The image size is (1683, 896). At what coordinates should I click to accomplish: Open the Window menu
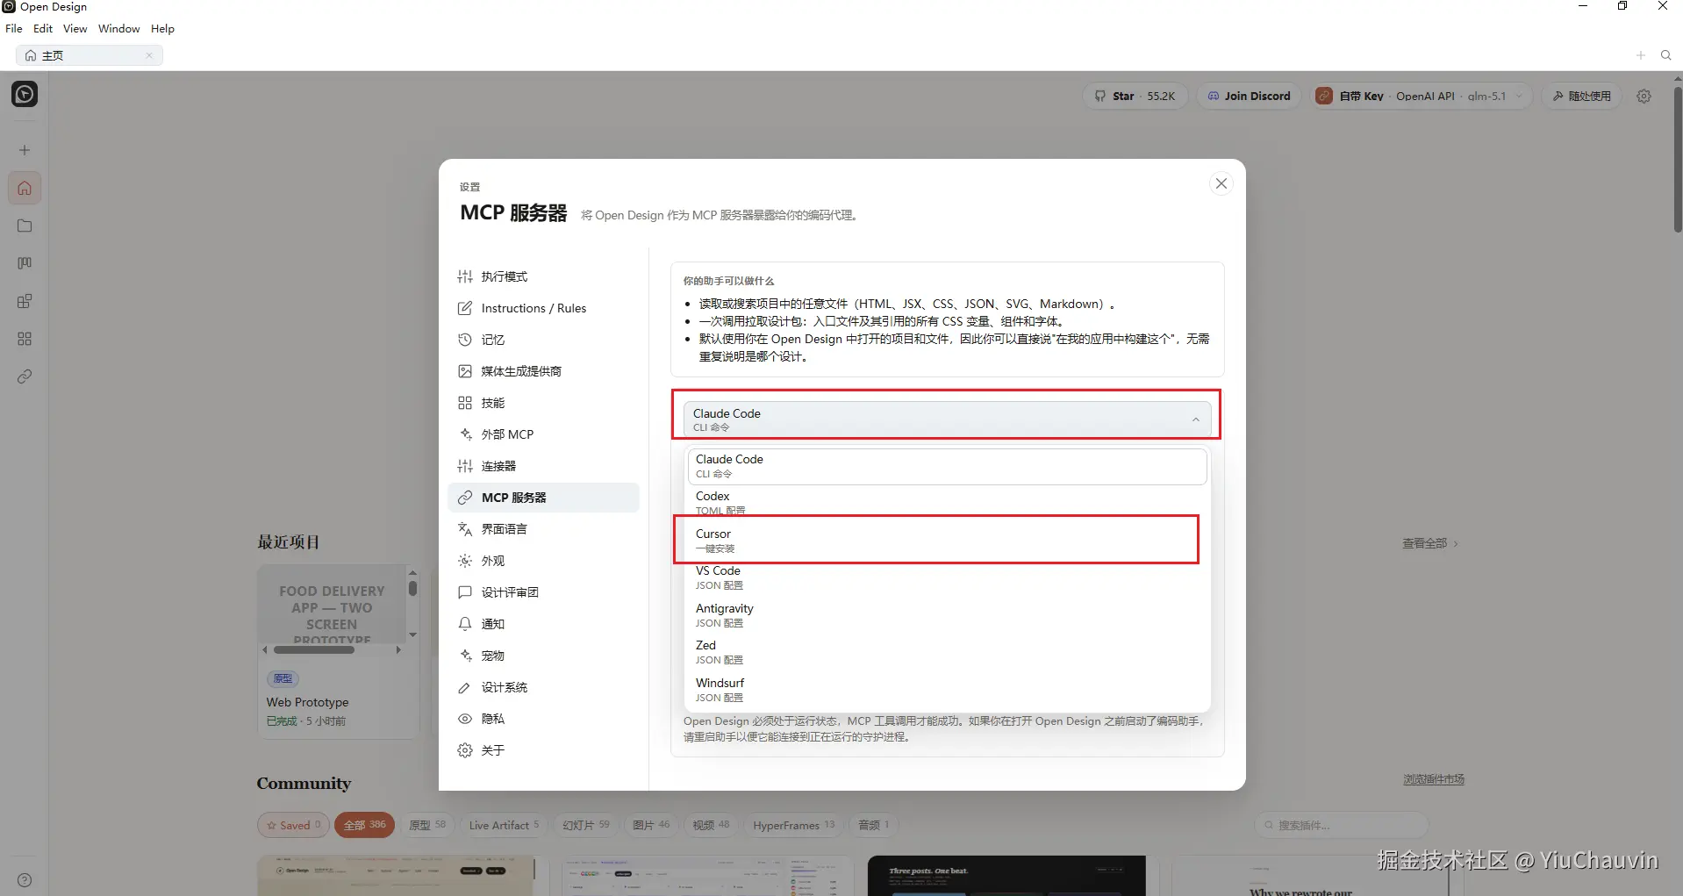pos(119,29)
